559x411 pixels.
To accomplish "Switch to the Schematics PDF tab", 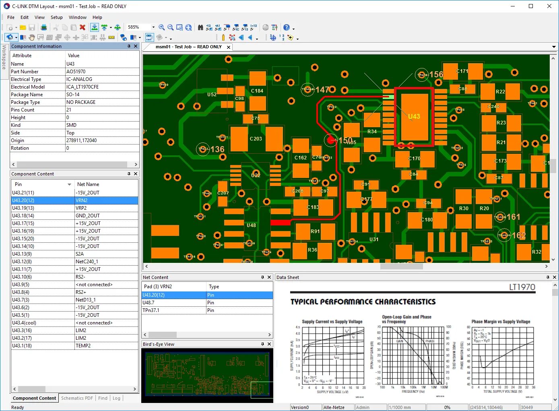I will pyautogui.click(x=77, y=398).
